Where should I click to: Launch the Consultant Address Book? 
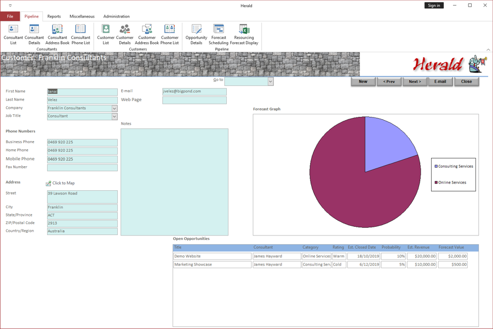tap(57, 34)
